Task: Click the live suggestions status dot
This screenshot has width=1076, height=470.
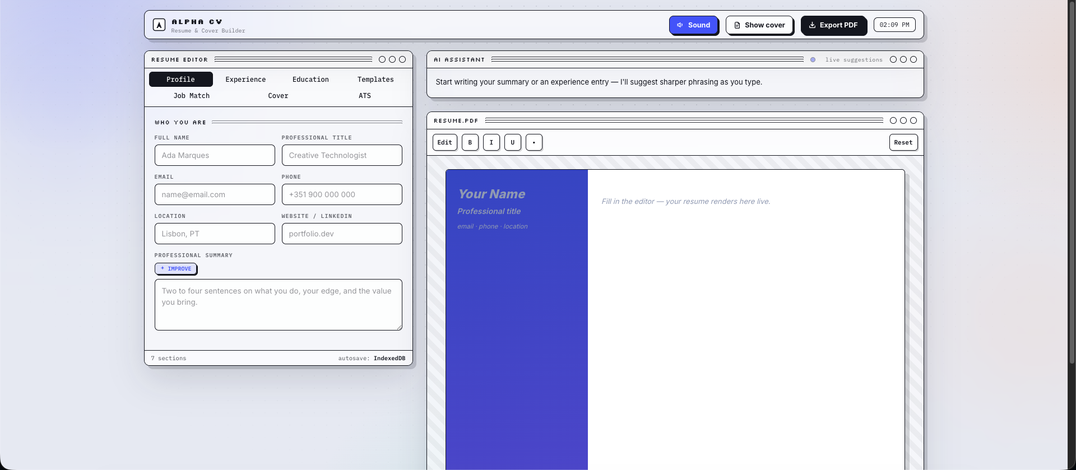Action: coord(813,59)
